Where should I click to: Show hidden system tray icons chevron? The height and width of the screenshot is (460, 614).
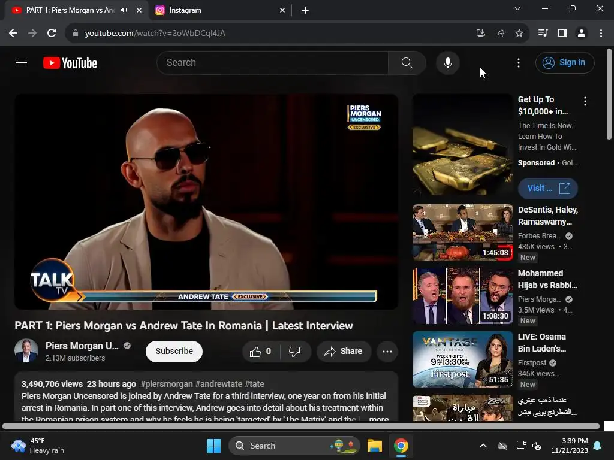coord(483,446)
